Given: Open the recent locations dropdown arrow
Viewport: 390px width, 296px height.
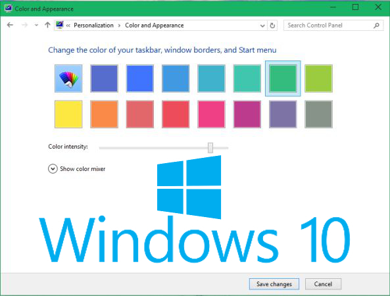Looking at the screenshot, I should tap(36, 25).
